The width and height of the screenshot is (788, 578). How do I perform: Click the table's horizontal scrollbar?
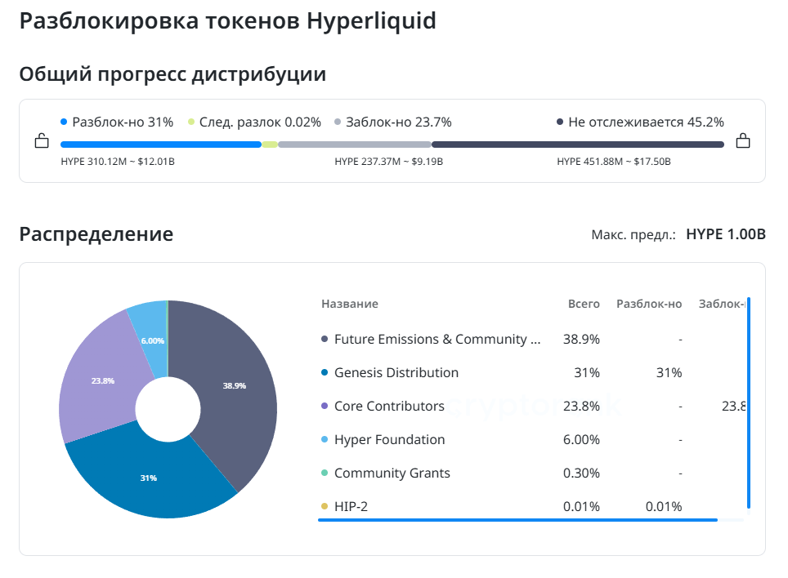pyautogui.click(x=517, y=519)
